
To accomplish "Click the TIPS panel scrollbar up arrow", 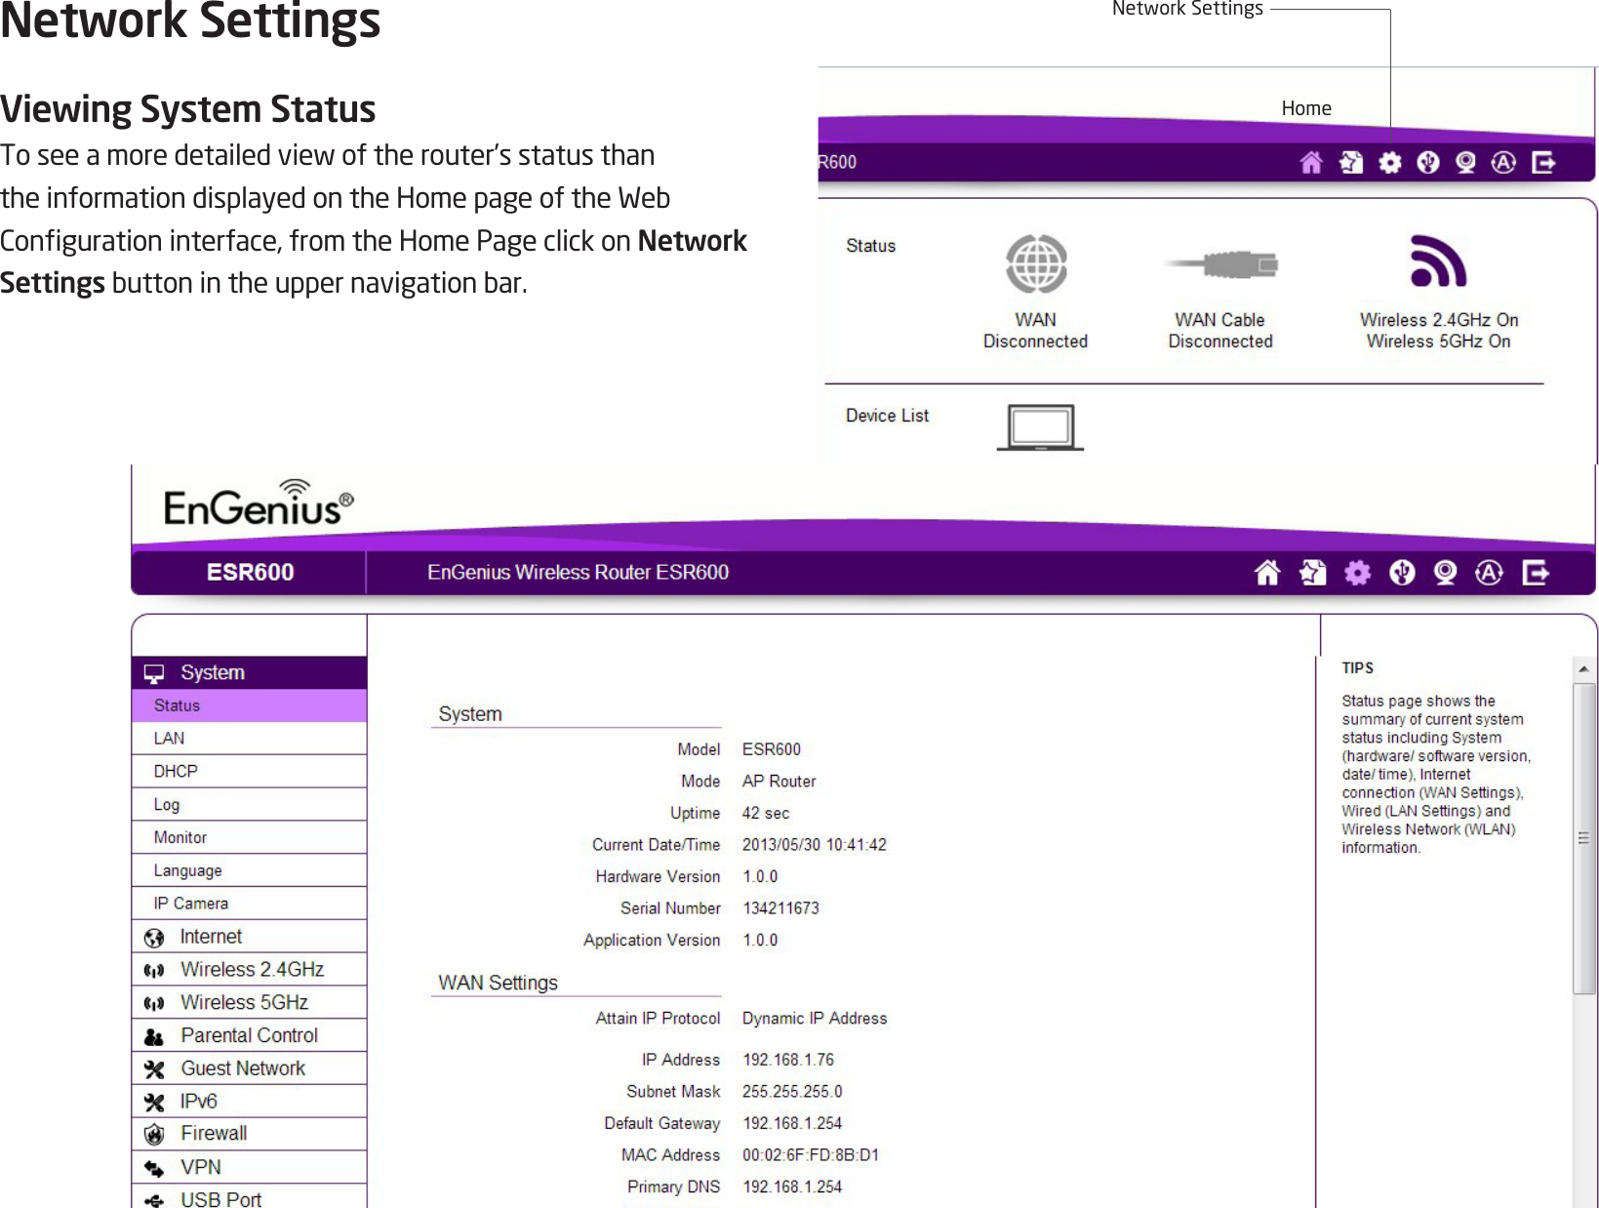I will [1583, 668].
